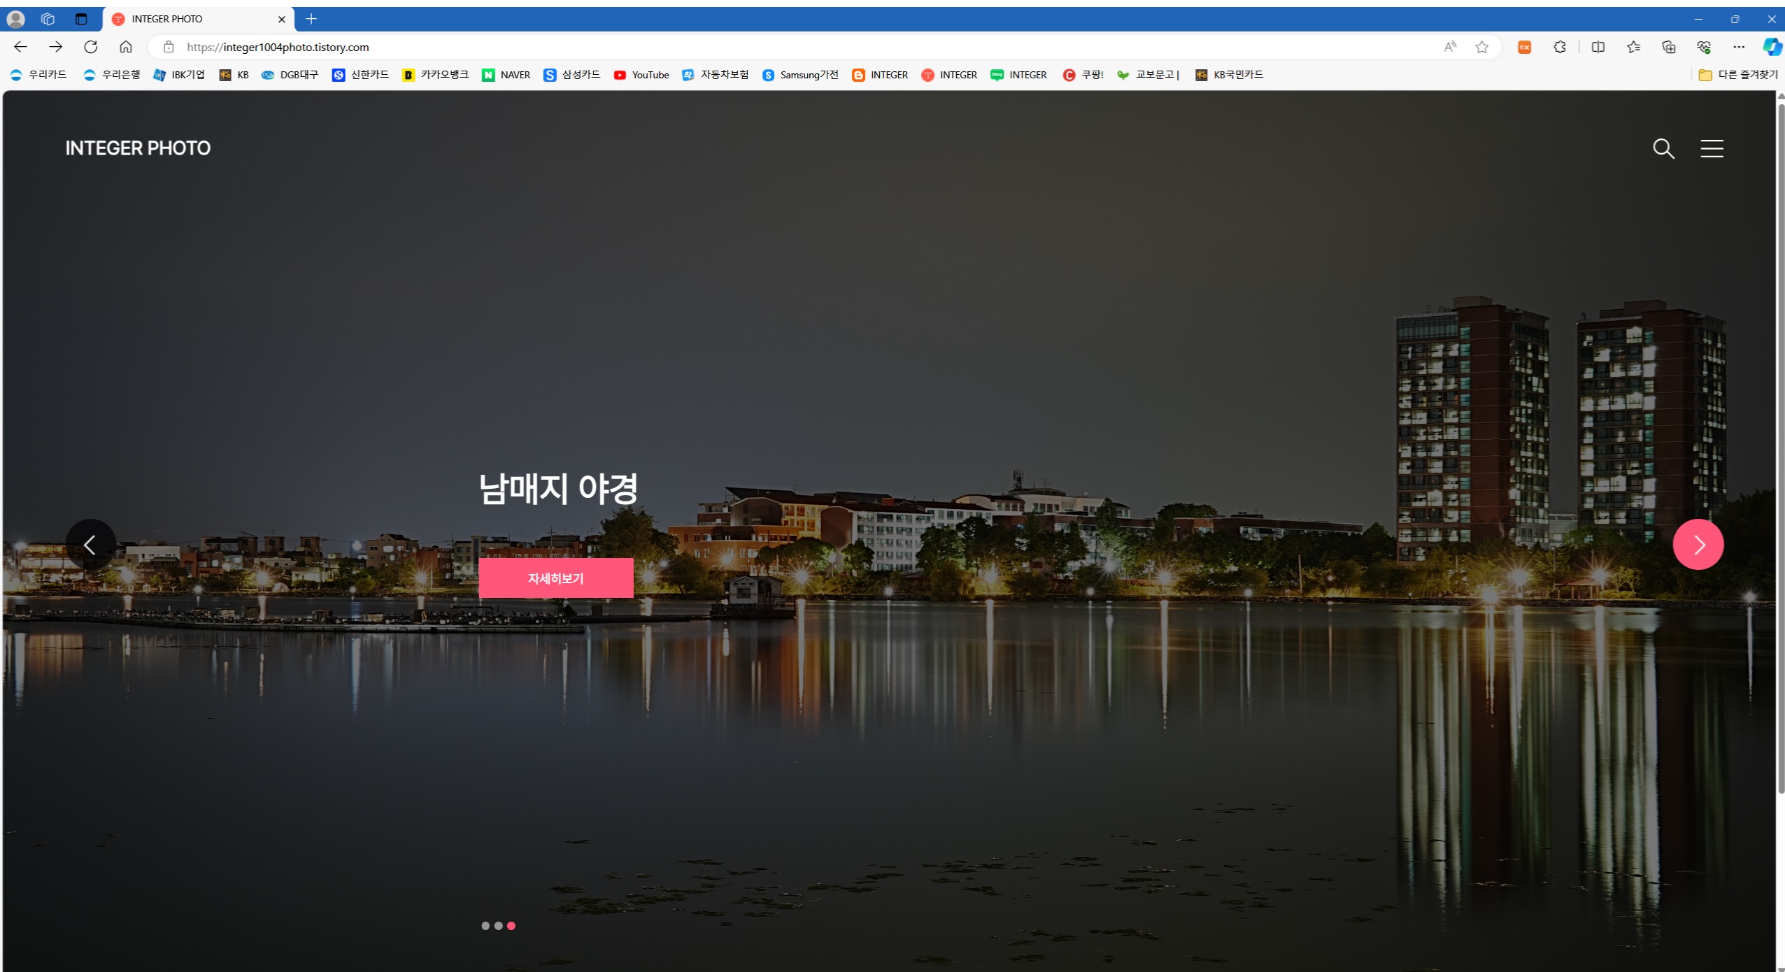Open the browser extensions puzzle icon
Viewport: 1785px width, 972px height.
1560,47
